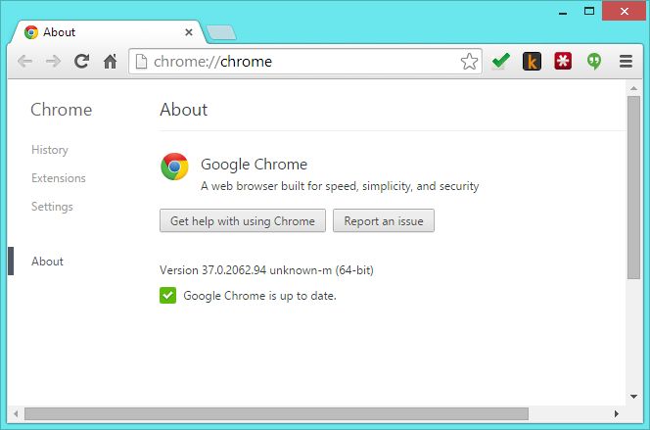Click the horizontal scrollbar left arrow
This screenshot has height=430, width=650.
click(16, 413)
